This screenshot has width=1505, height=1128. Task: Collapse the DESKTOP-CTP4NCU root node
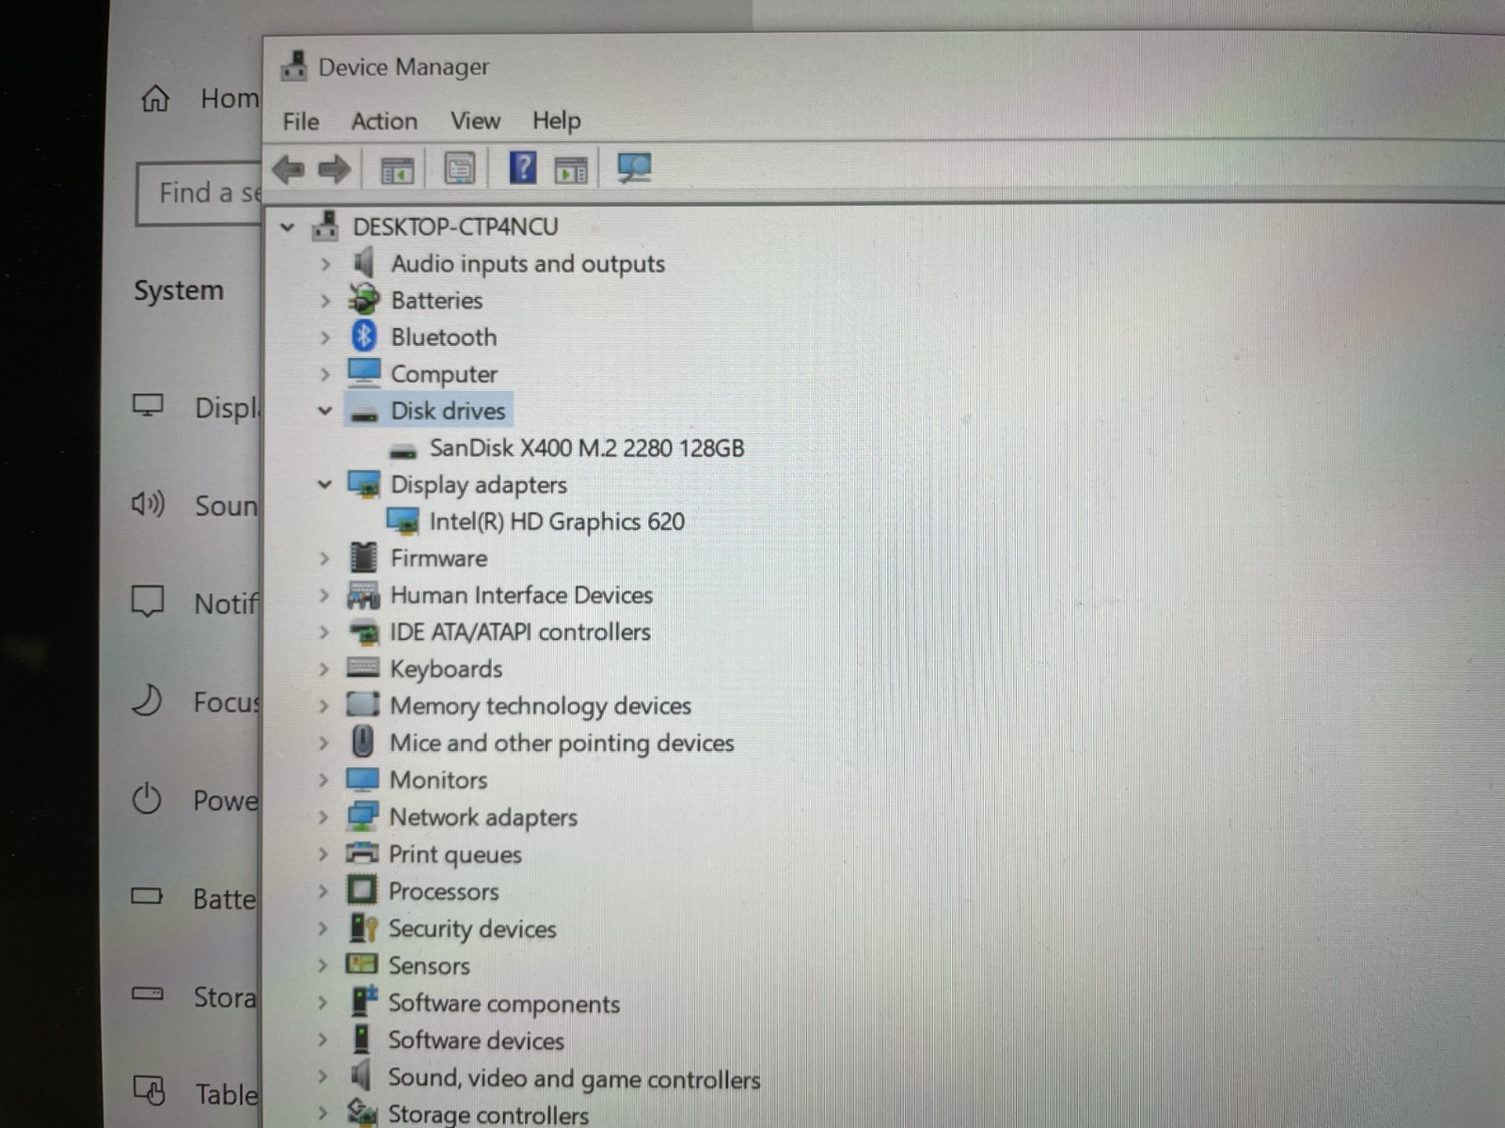tap(288, 227)
